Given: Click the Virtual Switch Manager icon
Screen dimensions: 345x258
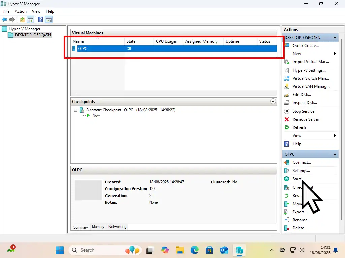Looking at the screenshot, I should click(287, 78).
